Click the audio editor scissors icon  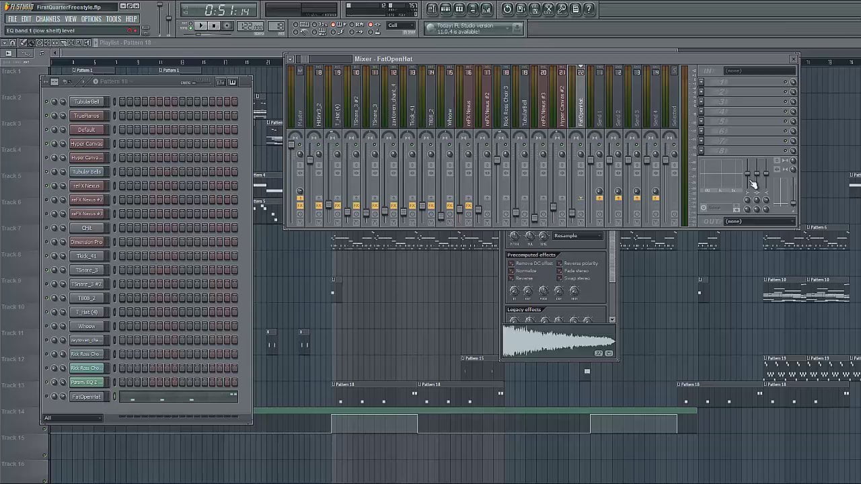point(548,9)
